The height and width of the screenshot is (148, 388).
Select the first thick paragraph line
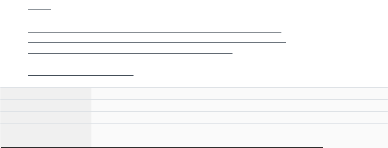pyautogui.click(x=155, y=32)
